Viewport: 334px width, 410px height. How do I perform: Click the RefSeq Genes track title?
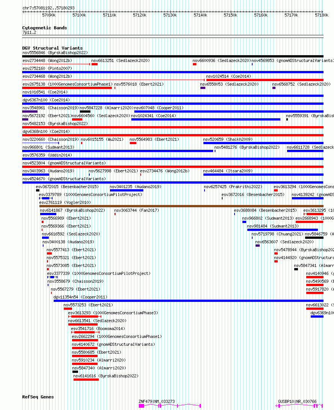click(x=38, y=397)
